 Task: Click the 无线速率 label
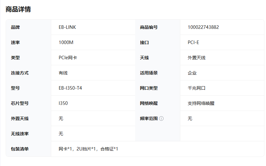point(20,134)
